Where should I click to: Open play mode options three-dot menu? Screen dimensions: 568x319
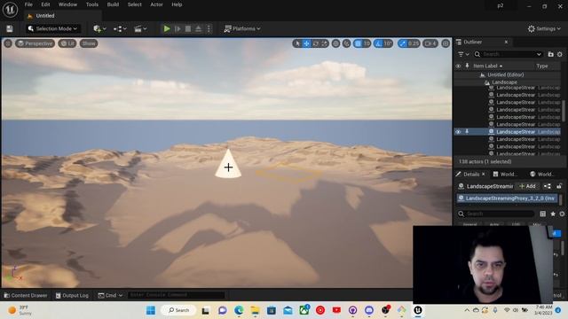click(x=209, y=28)
